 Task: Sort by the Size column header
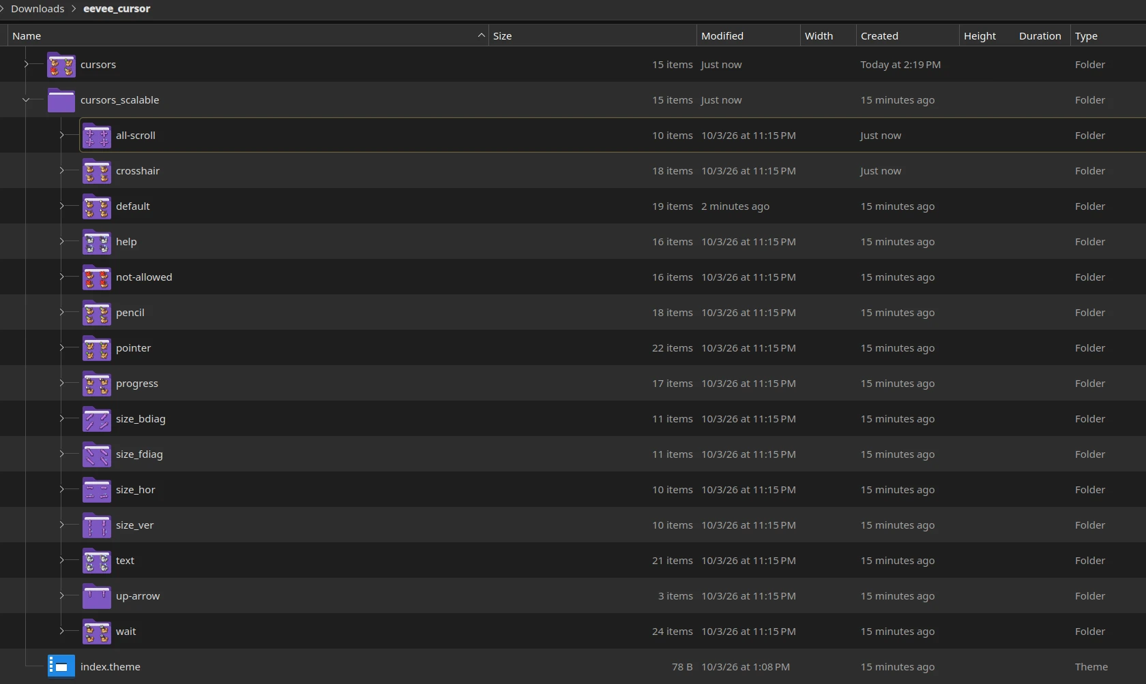[x=593, y=35]
